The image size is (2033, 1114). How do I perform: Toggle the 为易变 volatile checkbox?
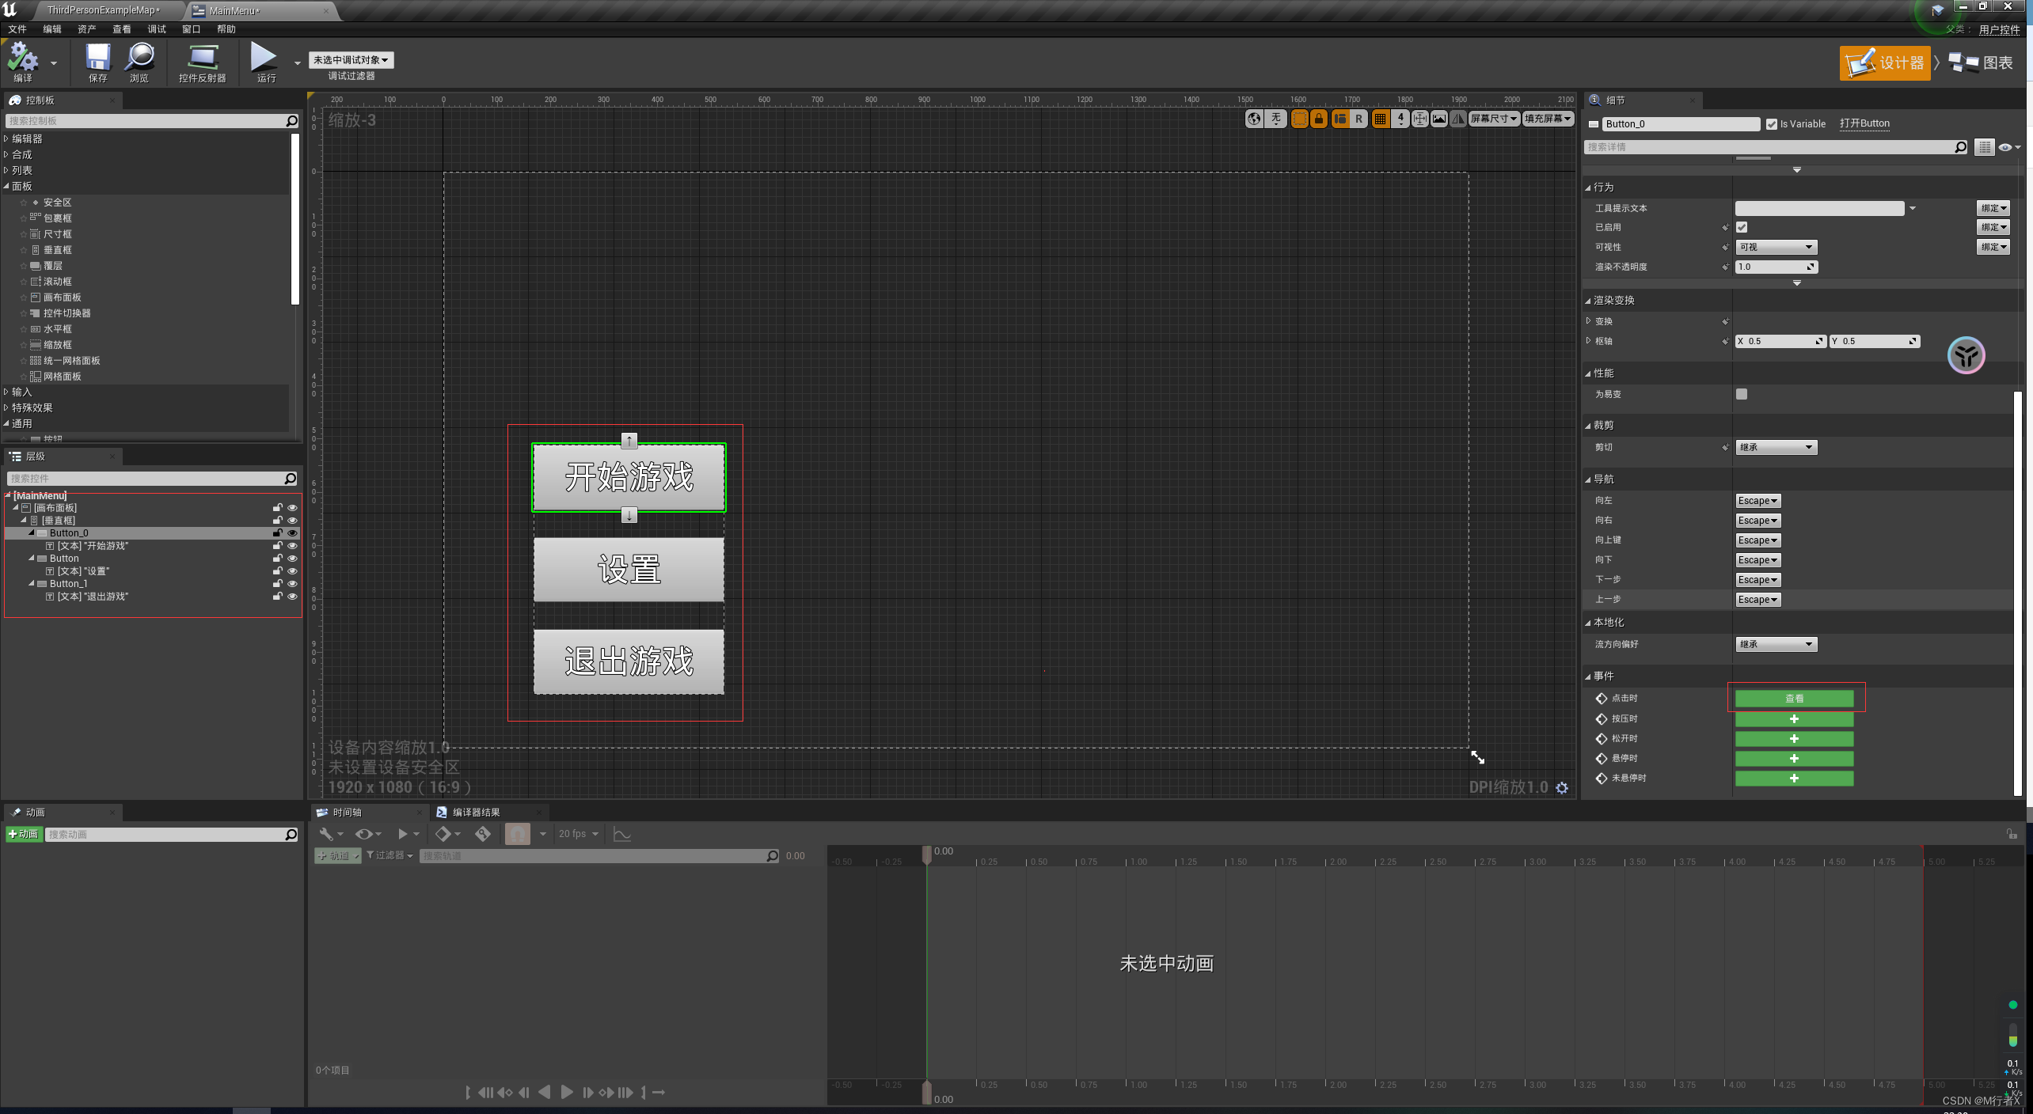[x=1742, y=394]
